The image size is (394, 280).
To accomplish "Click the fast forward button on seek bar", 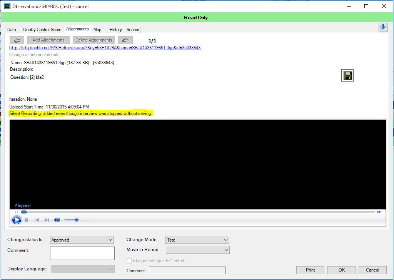I will (x=379, y=212).
